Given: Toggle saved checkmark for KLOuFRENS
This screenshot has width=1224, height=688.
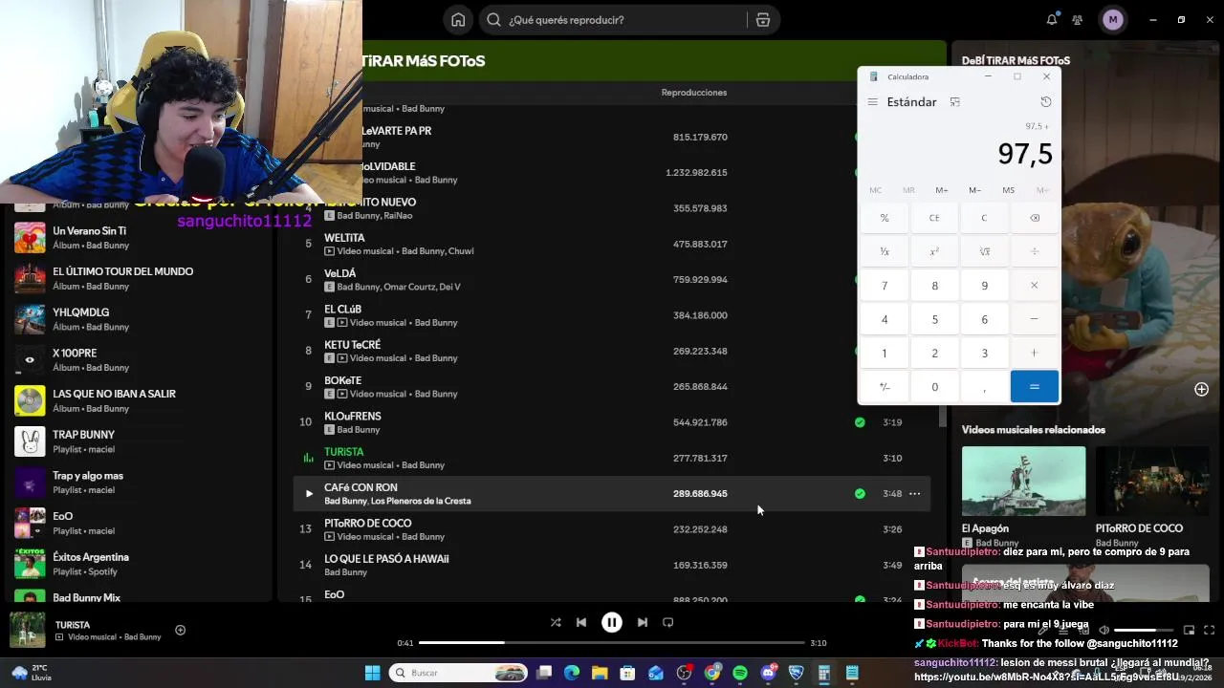Looking at the screenshot, I should [860, 422].
